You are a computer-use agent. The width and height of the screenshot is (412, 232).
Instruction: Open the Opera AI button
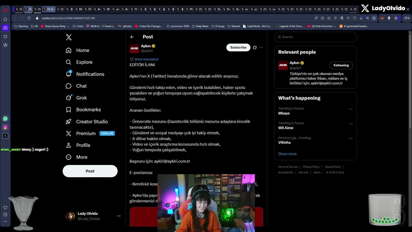point(407,18)
